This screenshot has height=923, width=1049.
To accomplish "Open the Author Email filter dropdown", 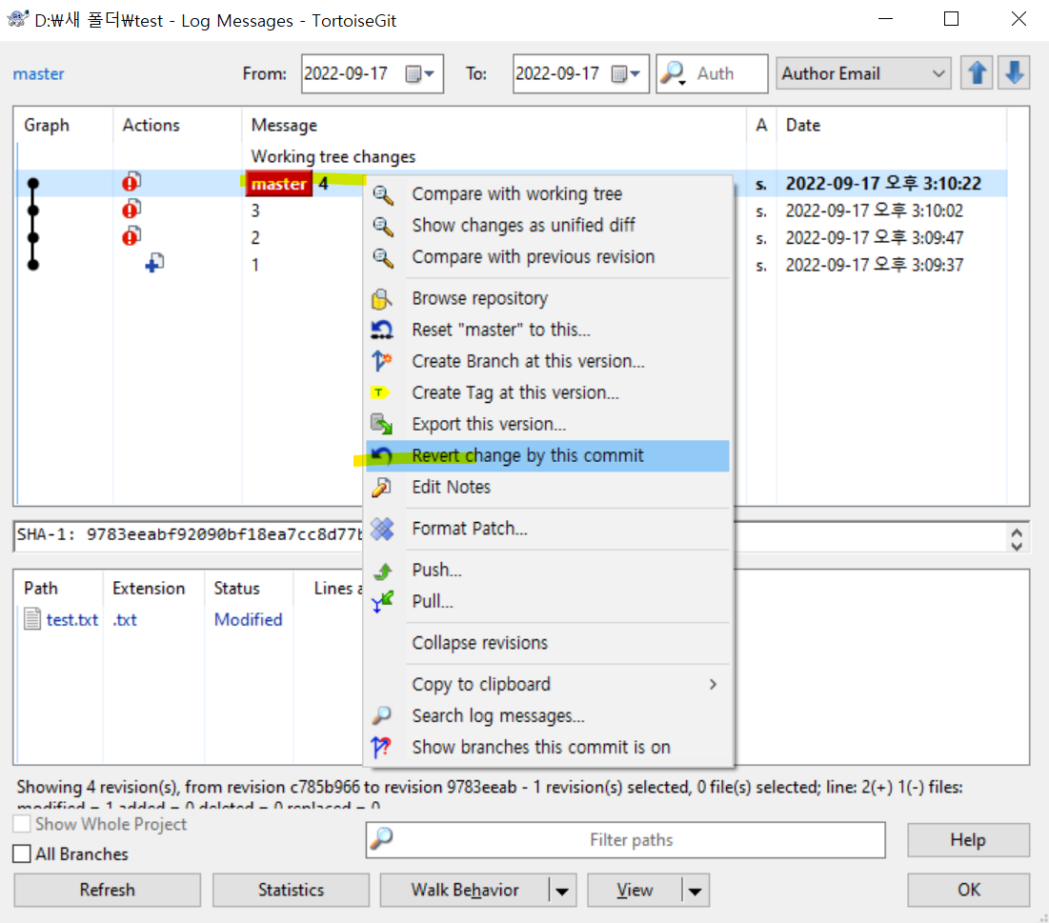I will coord(863,73).
